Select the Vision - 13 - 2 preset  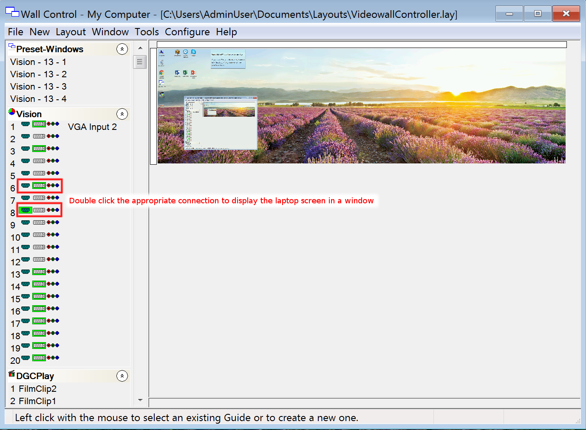tap(38, 74)
